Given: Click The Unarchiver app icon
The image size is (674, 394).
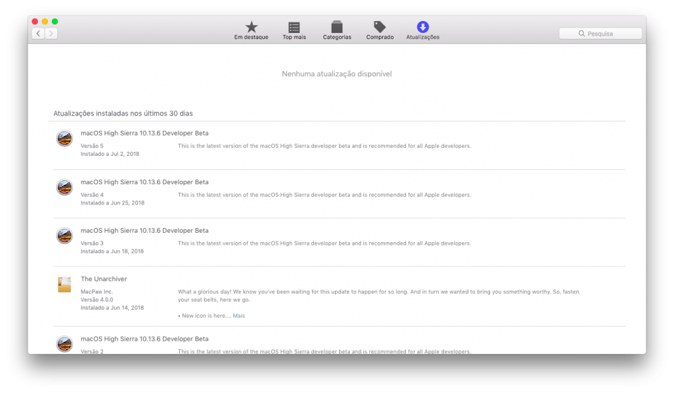Looking at the screenshot, I should [x=65, y=284].
